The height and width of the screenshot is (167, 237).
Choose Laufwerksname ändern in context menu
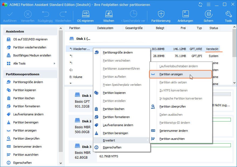(122, 125)
